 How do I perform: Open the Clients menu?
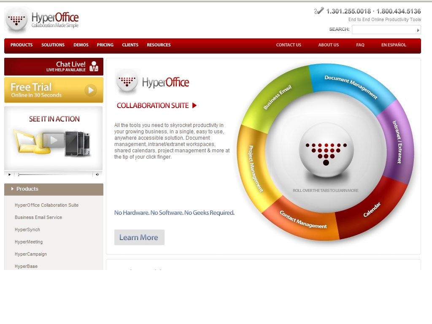130,45
